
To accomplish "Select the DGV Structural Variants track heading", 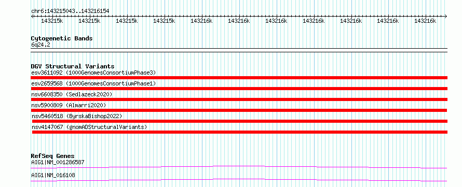I will pos(73,66).
